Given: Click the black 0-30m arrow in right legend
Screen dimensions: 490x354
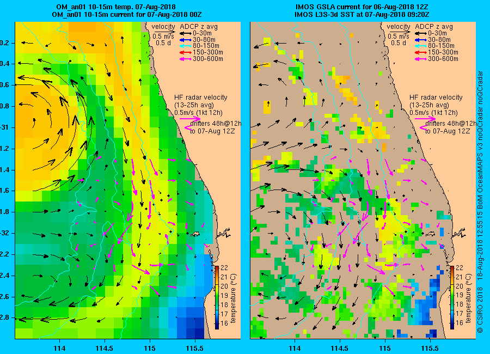Looking at the screenshot, I should (x=420, y=33).
